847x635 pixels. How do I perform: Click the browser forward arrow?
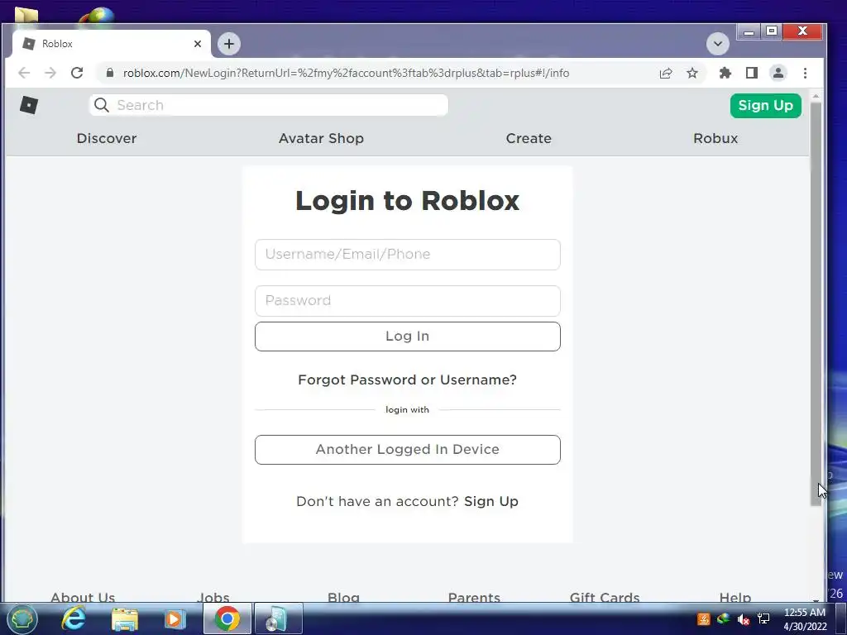point(50,73)
